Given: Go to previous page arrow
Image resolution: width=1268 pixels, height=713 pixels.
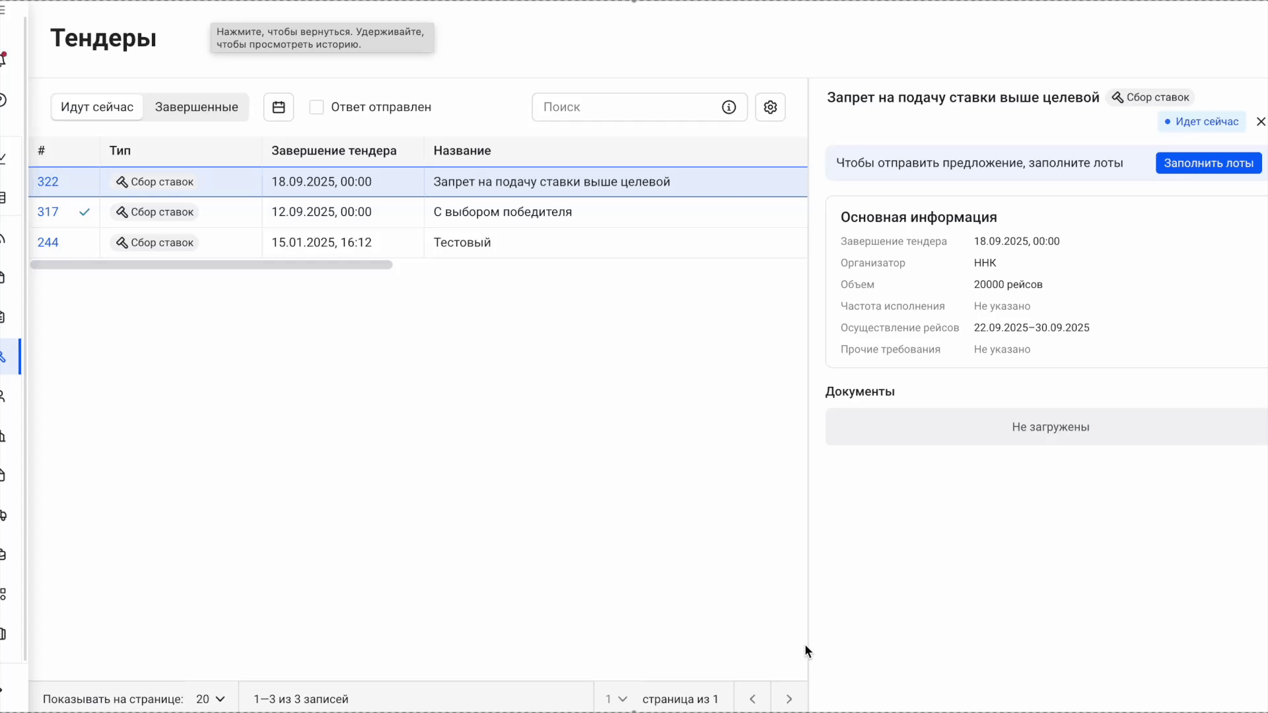Looking at the screenshot, I should tap(752, 698).
